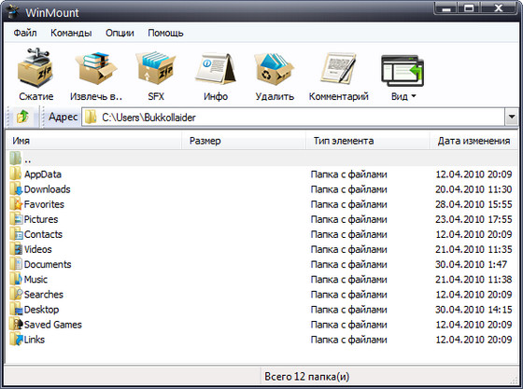
Task: Click date 28.04.2010 15:55 in Favorites row
Action: tap(474, 204)
